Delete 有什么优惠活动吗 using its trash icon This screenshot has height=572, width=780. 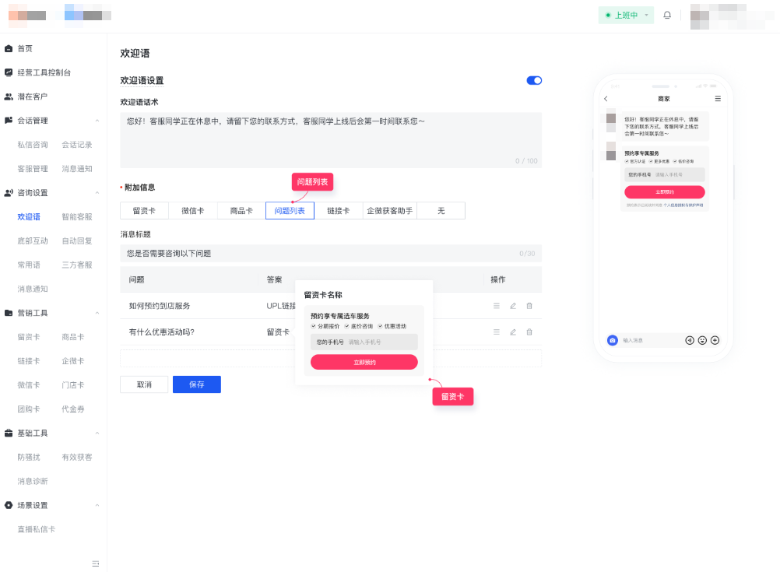[529, 332]
